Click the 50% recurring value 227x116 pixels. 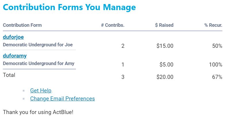coord(217,46)
